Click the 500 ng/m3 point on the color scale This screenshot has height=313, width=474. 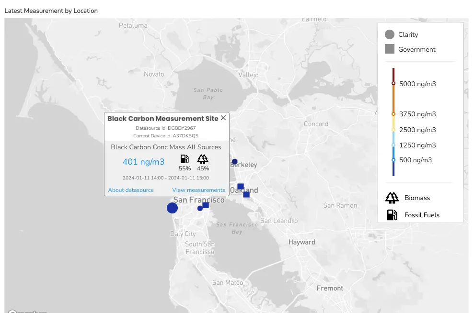pyautogui.click(x=393, y=160)
